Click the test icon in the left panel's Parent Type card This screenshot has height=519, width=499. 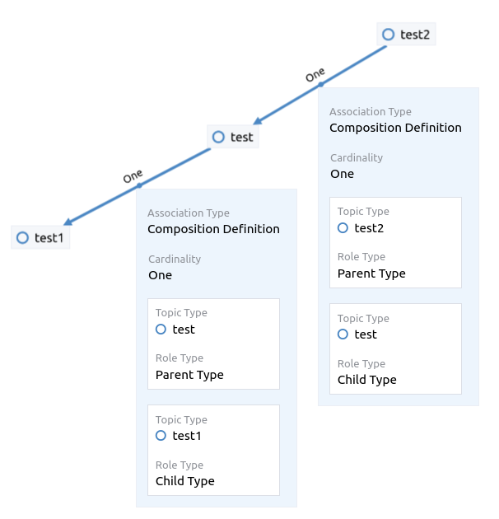coord(161,329)
